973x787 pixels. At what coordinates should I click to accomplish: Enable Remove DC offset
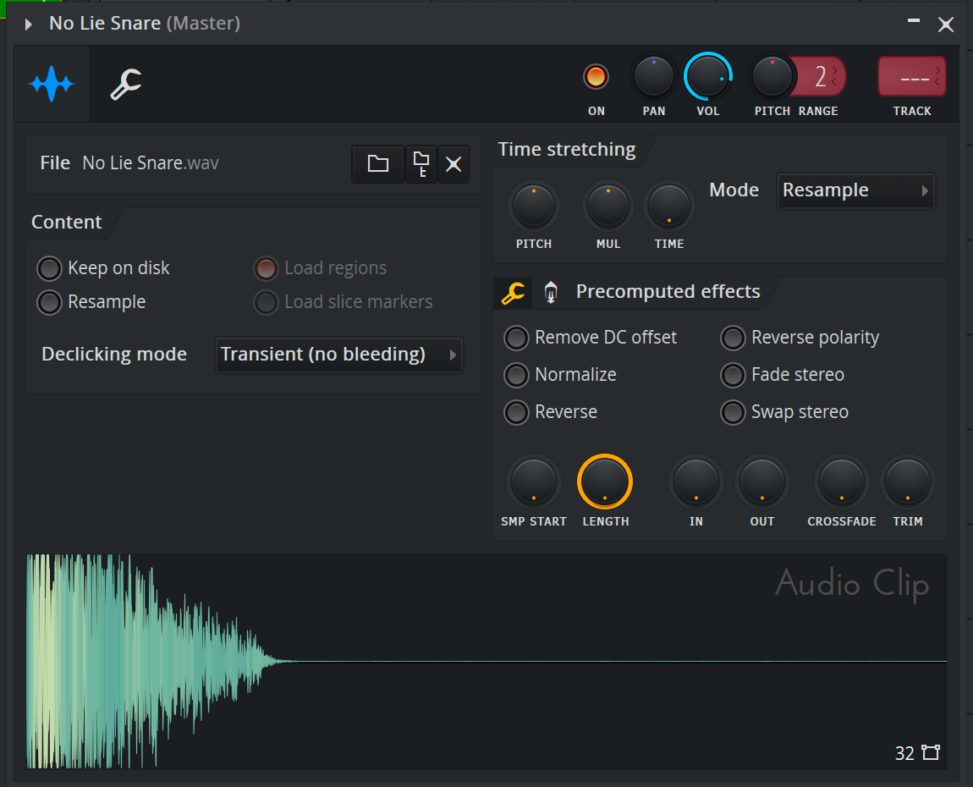tap(516, 338)
